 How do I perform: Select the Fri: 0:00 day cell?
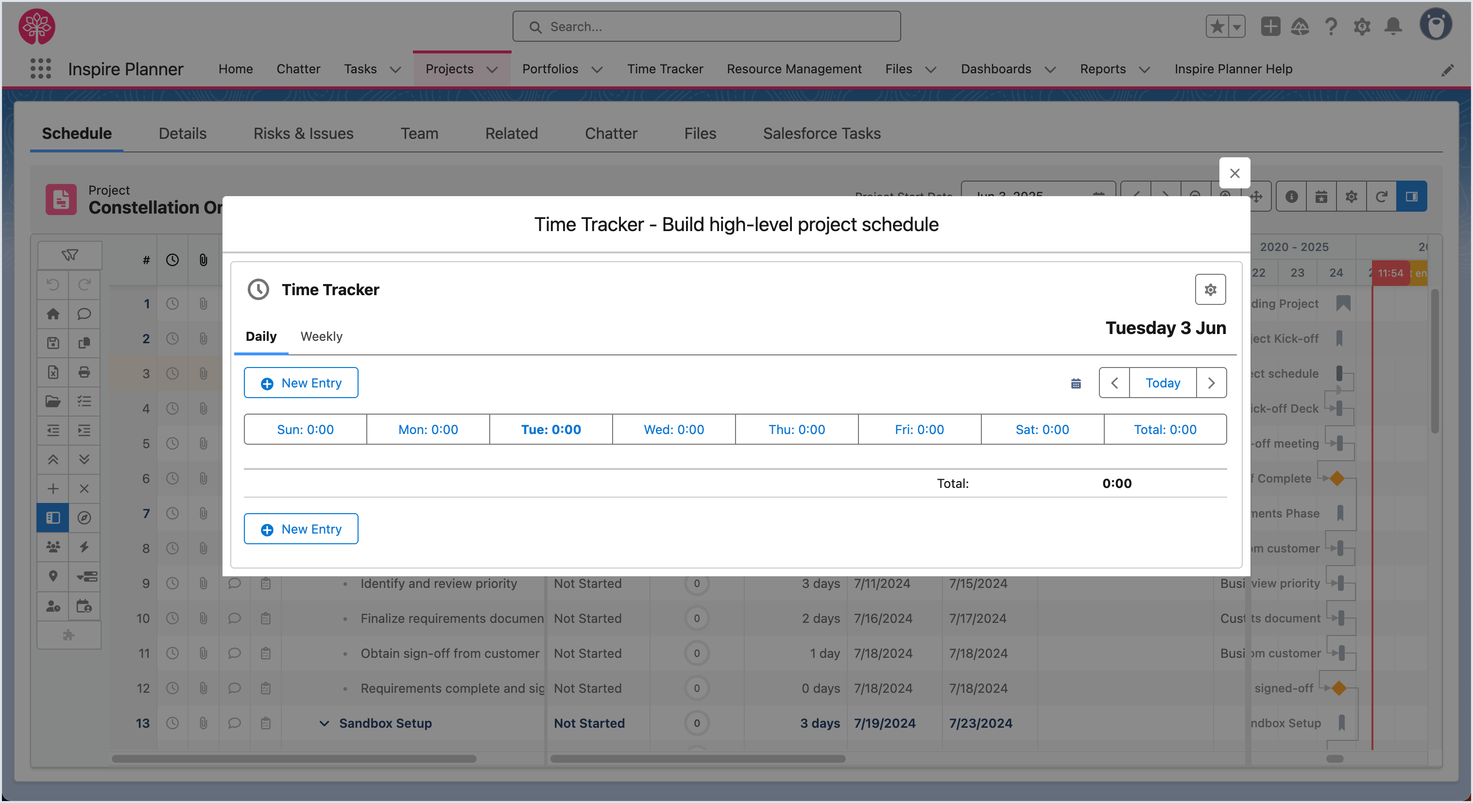(919, 430)
